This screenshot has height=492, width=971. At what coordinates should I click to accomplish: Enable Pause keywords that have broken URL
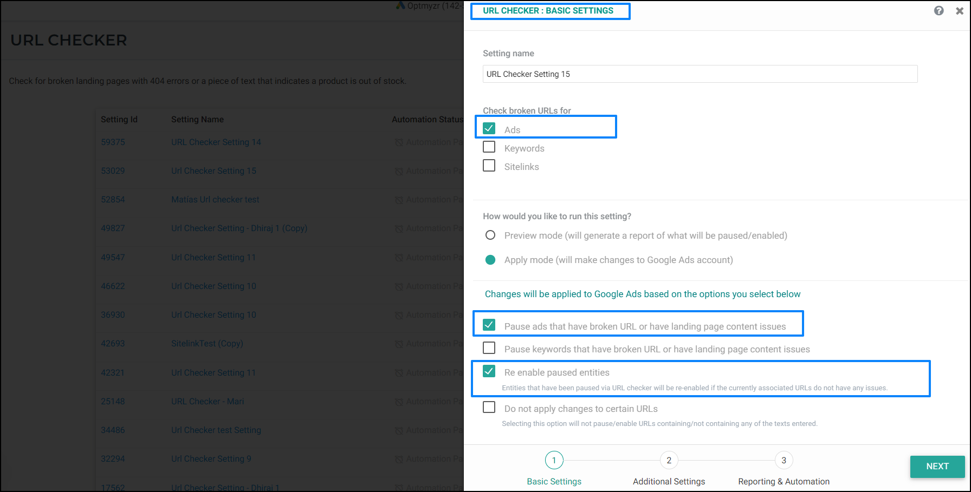coord(489,348)
